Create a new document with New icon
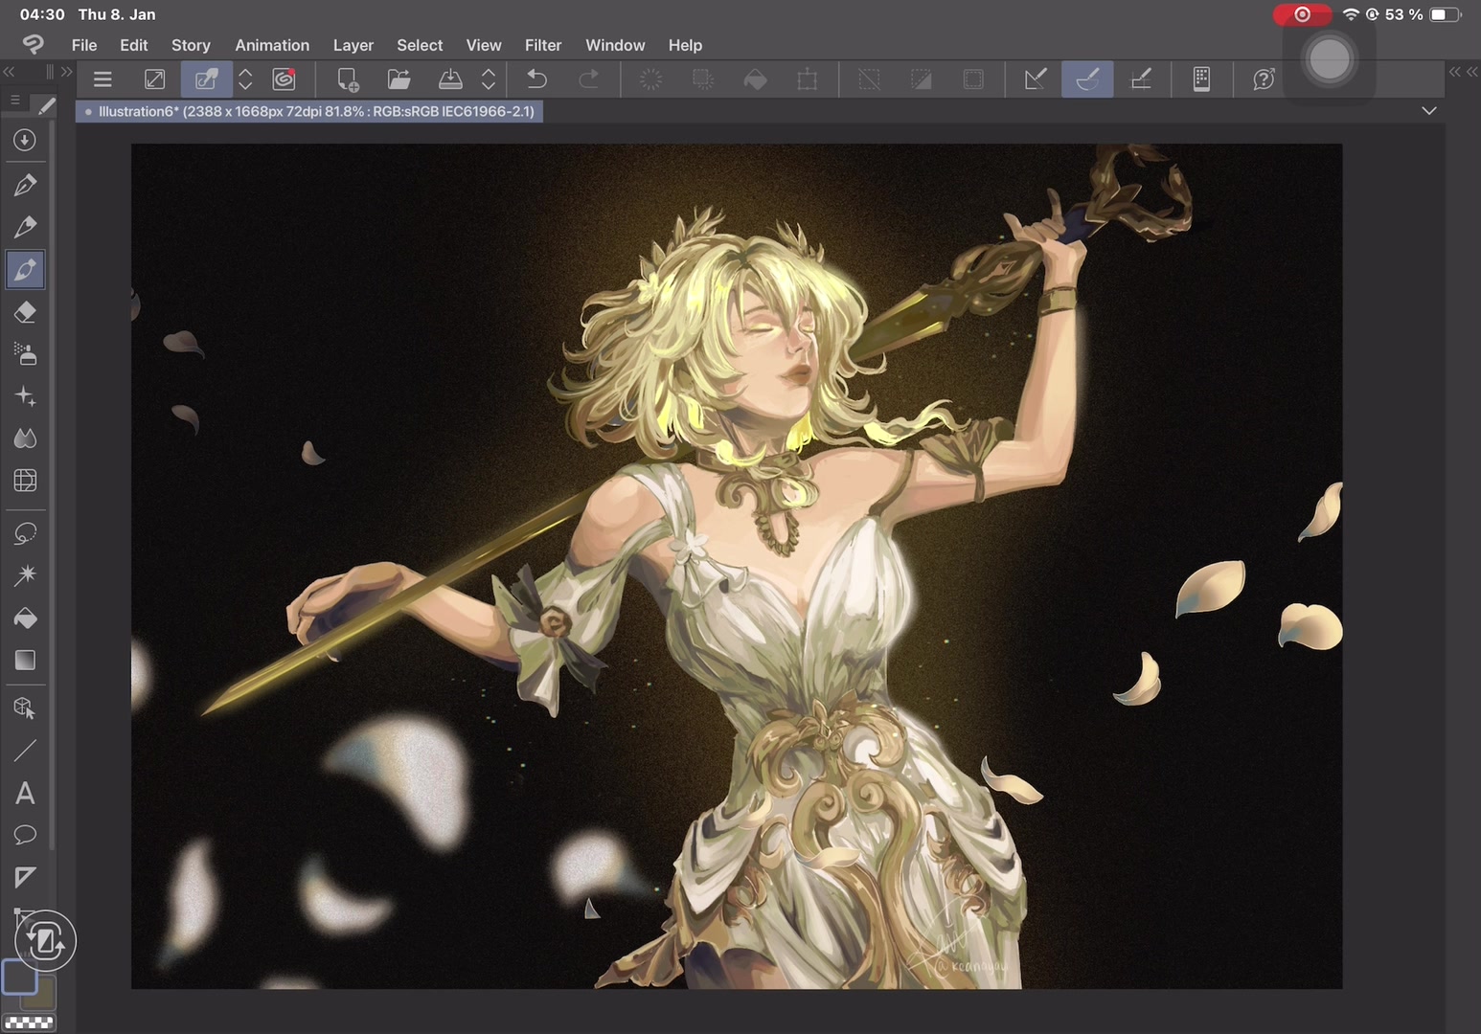Screen dimensions: 1481x1034 coord(348,79)
